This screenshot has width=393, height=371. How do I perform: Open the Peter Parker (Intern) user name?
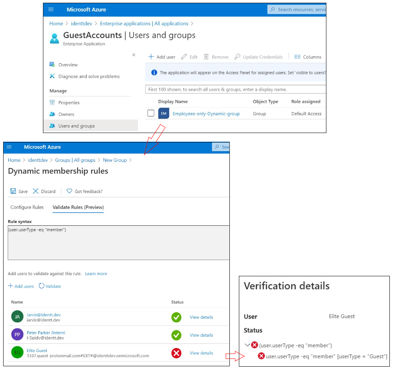[x=46, y=333]
